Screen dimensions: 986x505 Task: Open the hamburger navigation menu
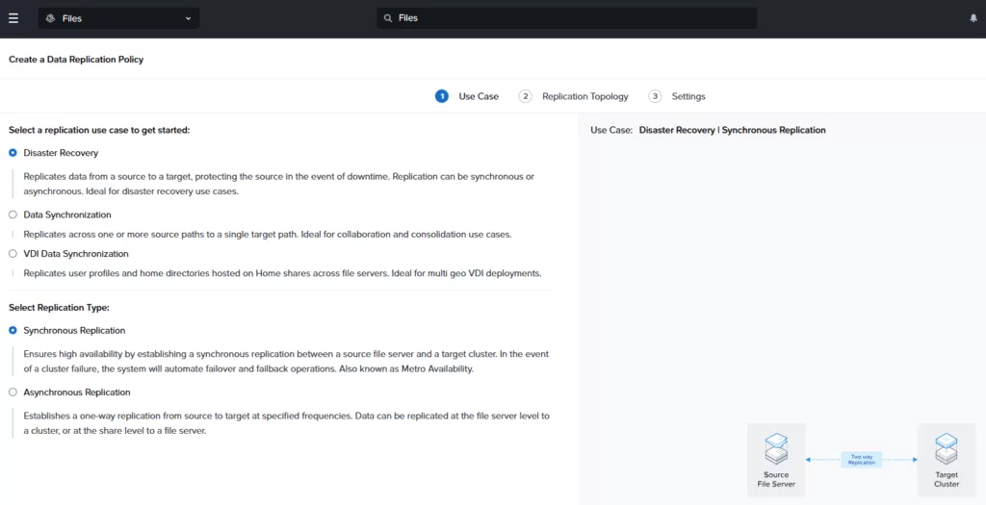pos(13,18)
